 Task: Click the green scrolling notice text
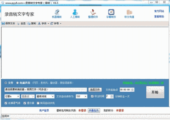pyautogui.click(x=143, y=83)
